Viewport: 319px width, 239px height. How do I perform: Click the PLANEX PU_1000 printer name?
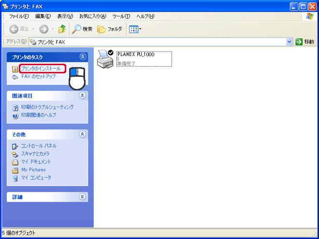pos(136,55)
